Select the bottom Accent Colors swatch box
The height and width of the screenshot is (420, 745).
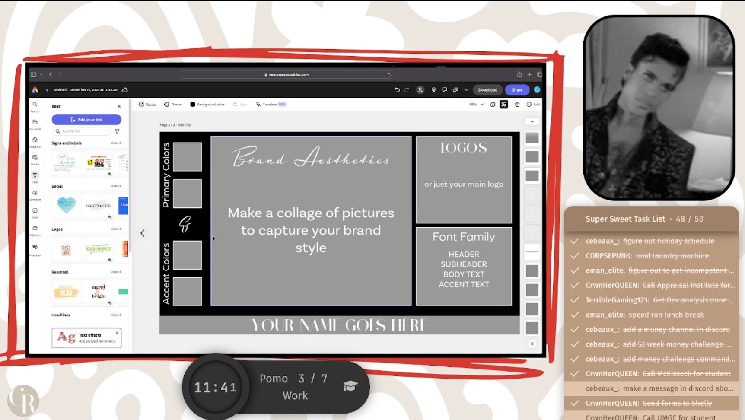point(187,291)
